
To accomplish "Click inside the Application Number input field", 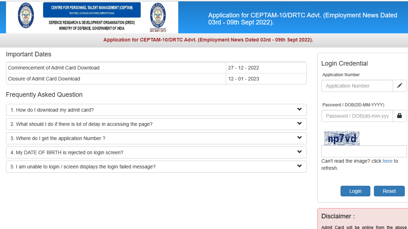I will (357, 85).
